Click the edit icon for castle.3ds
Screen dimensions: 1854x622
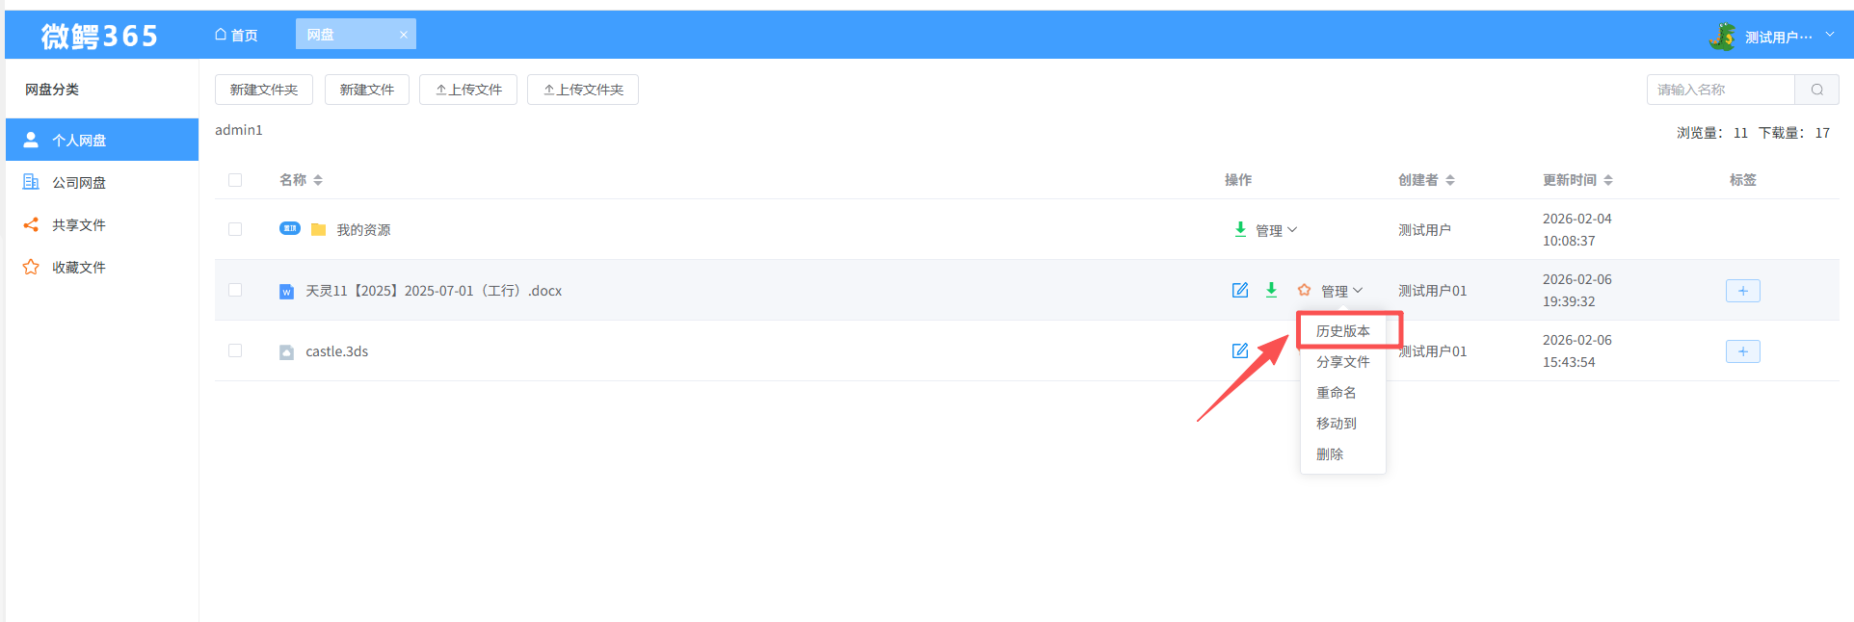pyautogui.click(x=1240, y=350)
